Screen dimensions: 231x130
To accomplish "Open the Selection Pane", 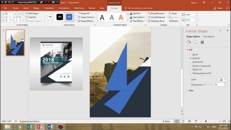I will pyautogui.click(x=156, y=21).
